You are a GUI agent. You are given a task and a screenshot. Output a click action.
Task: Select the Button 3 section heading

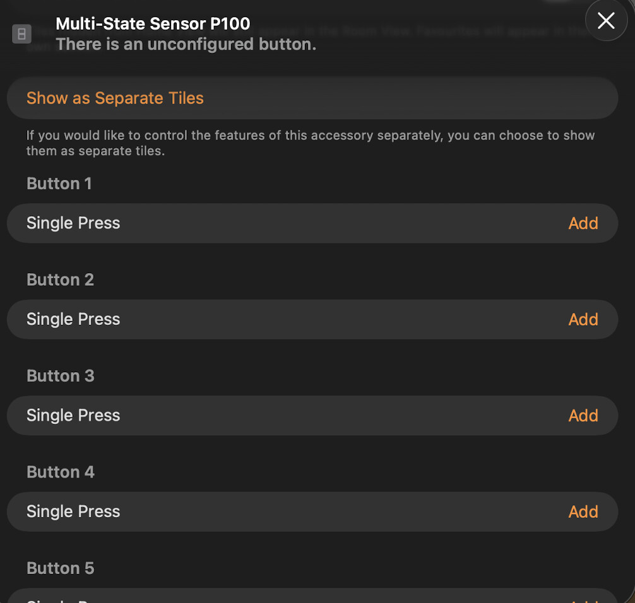coord(60,376)
